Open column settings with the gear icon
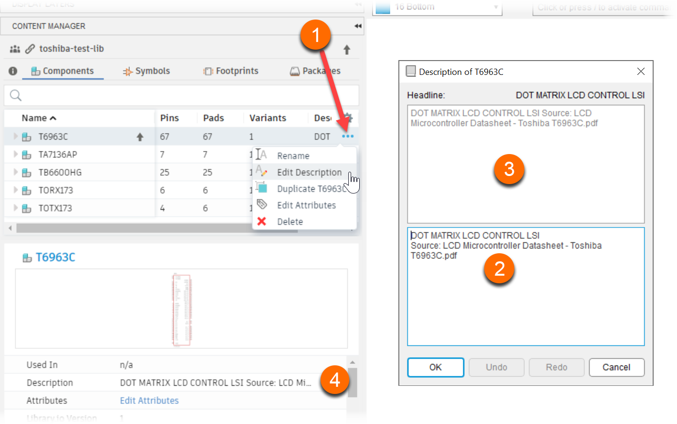The height and width of the screenshot is (424, 677). point(348,117)
